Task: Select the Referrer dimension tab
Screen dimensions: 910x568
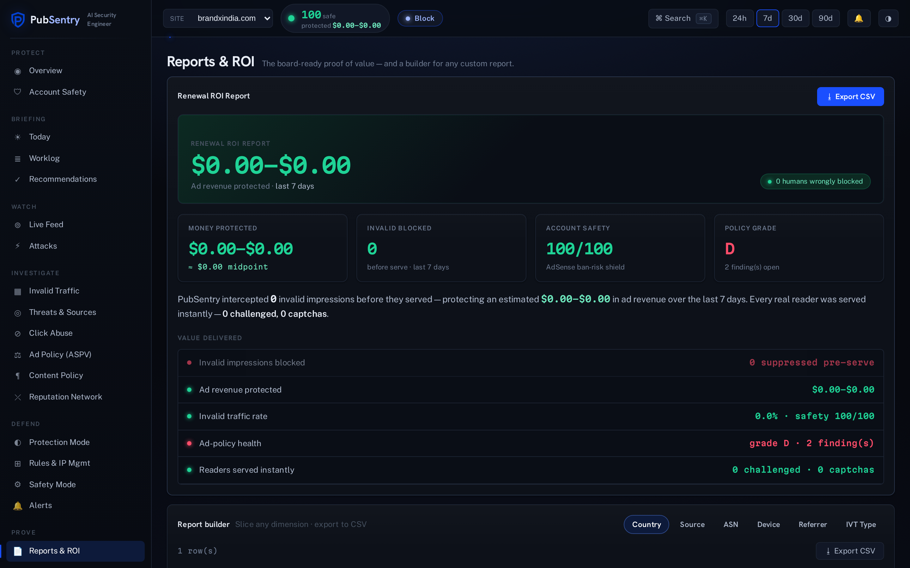Action: pos(813,524)
